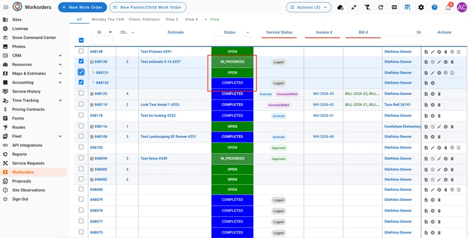Clear all filters with the crossed funnel icon
This screenshot has width=471, height=238.
[x=367, y=7]
